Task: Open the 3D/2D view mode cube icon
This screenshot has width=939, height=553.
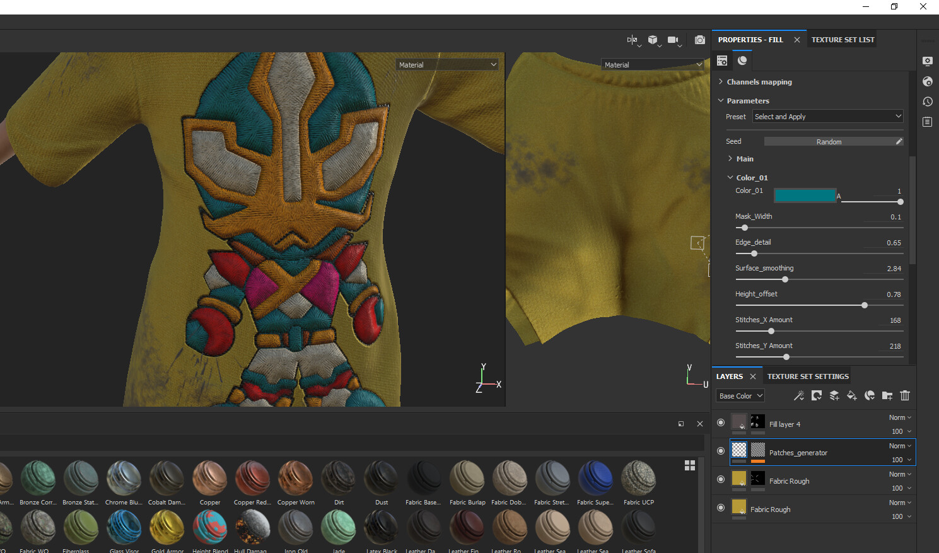Action: [653, 40]
